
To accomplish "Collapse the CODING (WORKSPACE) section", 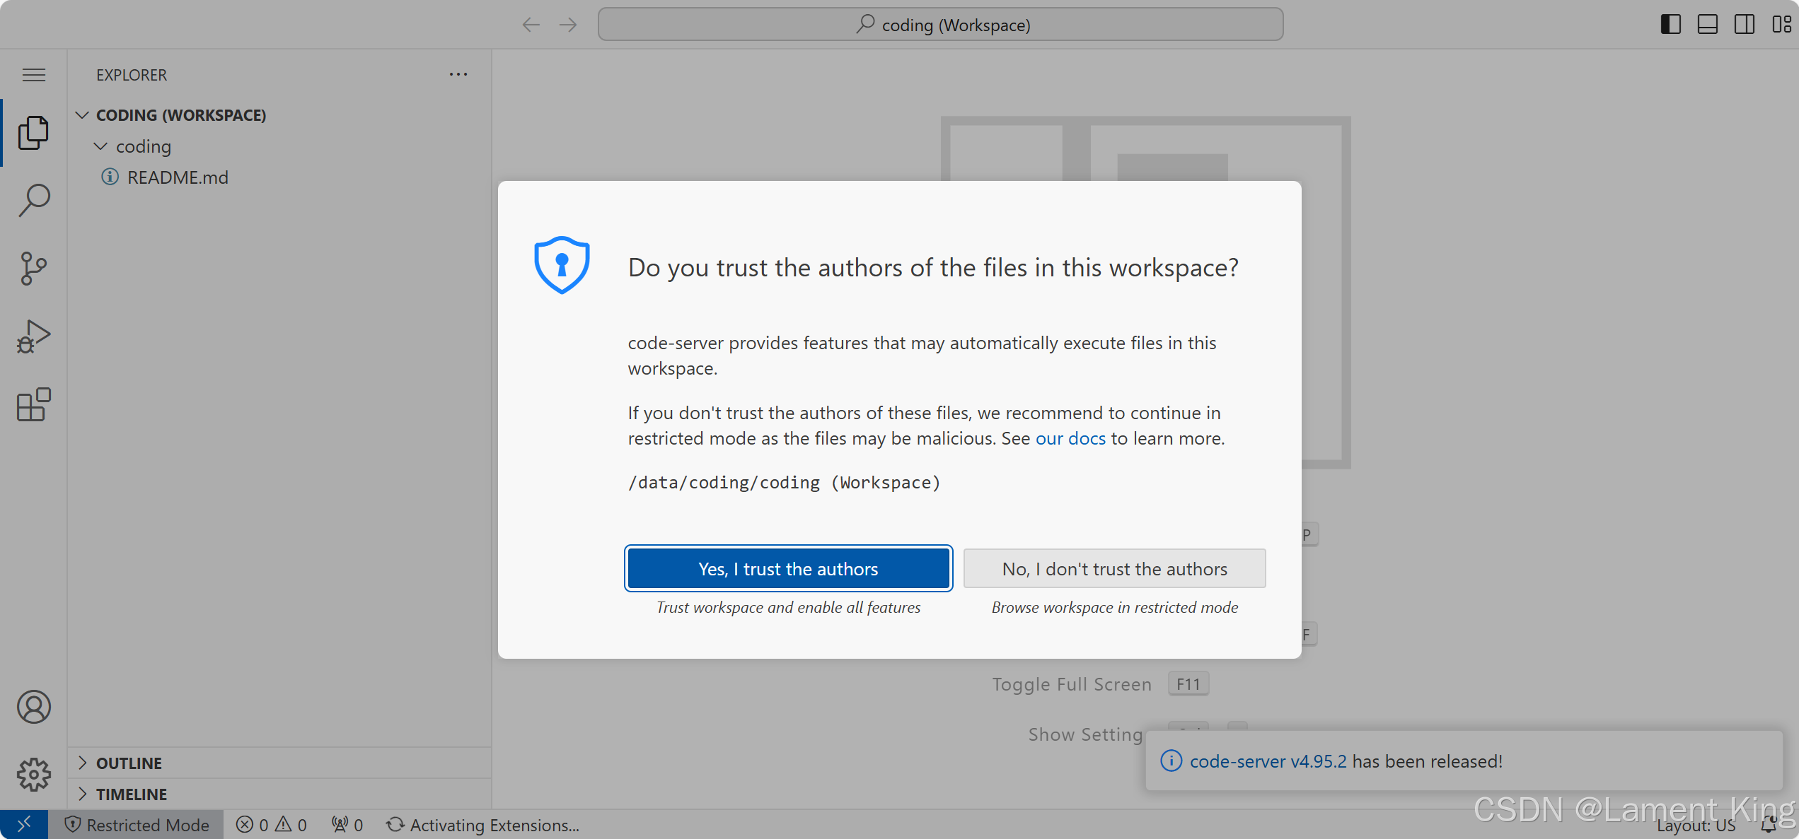I will (180, 115).
